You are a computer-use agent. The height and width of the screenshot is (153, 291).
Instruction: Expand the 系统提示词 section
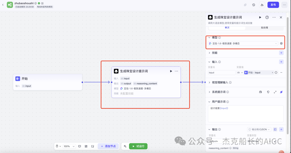click(209, 92)
